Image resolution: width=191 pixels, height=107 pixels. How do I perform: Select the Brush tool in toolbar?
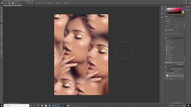point(1,23)
